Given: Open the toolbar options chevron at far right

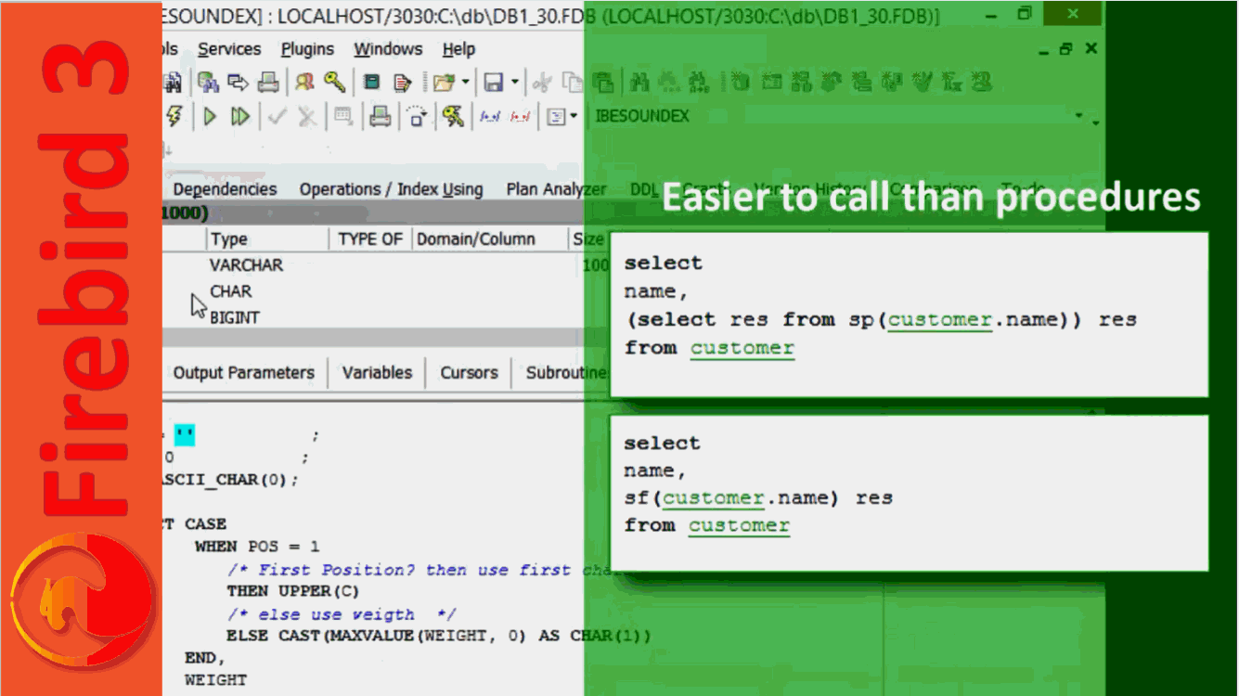Looking at the screenshot, I should [x=1096, y=122].
